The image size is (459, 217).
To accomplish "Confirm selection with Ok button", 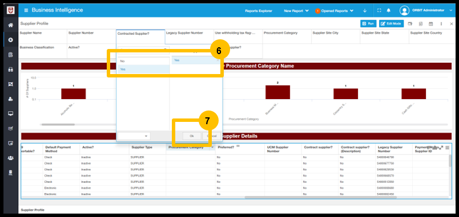I will [192, 136].
